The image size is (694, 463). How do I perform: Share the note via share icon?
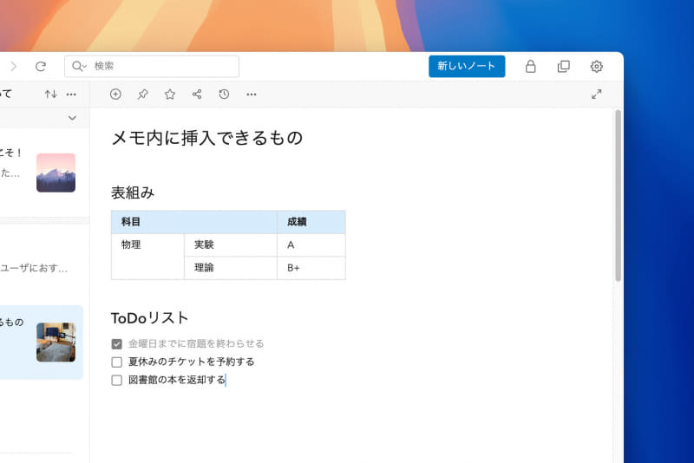pyautogui.click(x=197, y=94)
